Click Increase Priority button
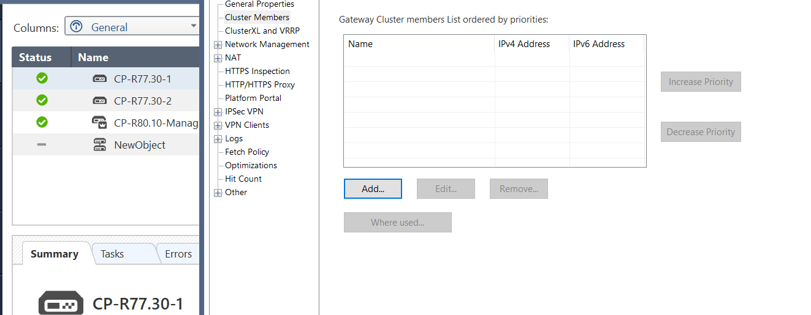 pyautogui.click(x=701, y=82)
